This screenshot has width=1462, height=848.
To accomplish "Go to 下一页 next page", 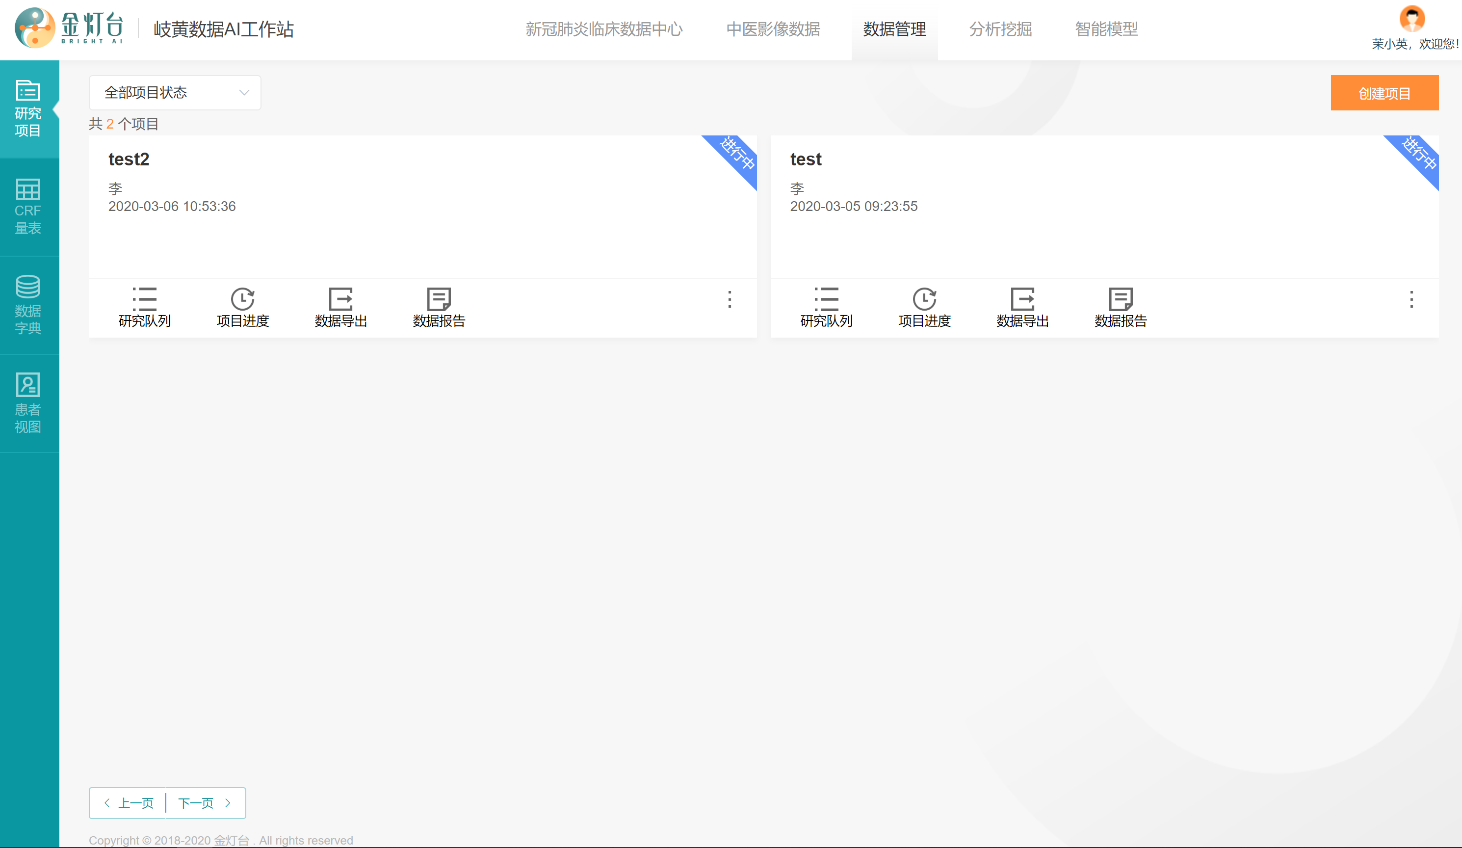I will [205, 803].
